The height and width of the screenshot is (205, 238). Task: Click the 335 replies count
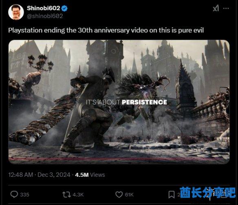click(24, 195)
